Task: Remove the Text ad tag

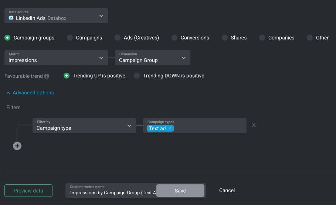Action: [x=170, y=128]
